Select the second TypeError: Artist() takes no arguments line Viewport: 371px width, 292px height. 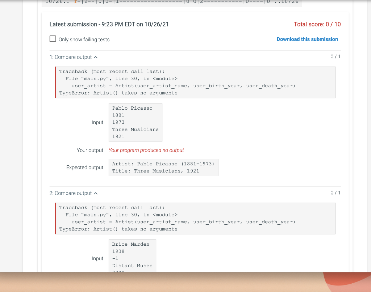point(118,229)
